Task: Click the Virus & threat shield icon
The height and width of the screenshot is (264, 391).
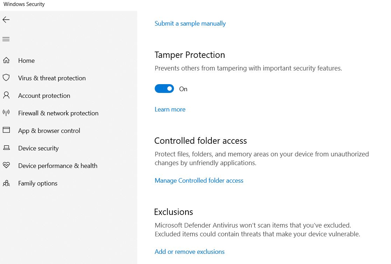Action: point(6,78)
